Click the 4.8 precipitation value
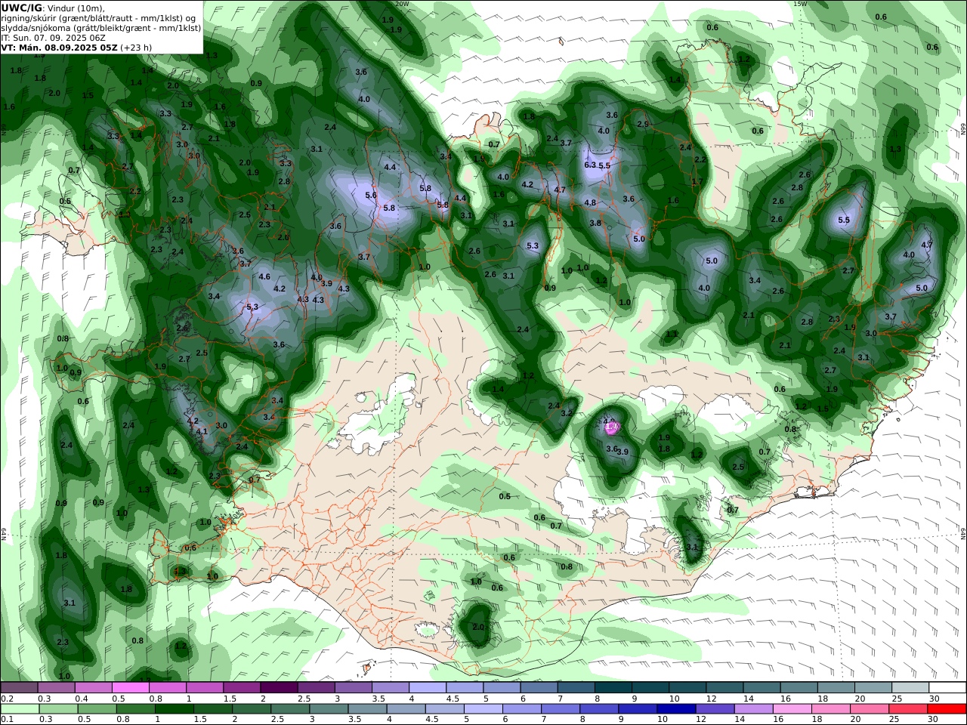The image size is (967, 725). point(590,202)
